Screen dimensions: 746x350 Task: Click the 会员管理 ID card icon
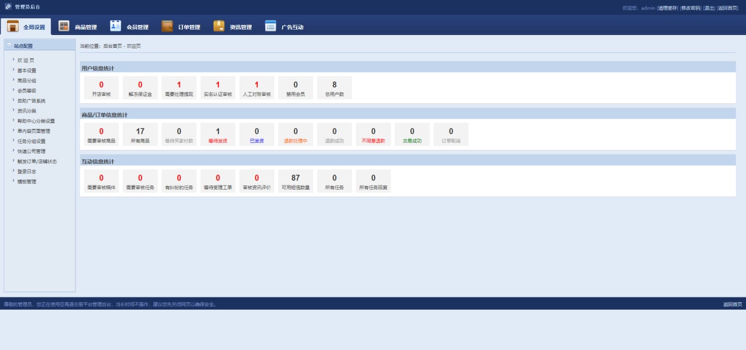click(115, 26)
